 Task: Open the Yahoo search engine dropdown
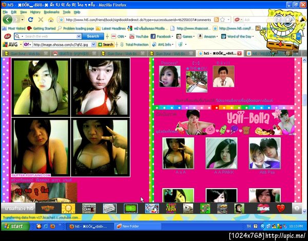[x=28, y=45]
